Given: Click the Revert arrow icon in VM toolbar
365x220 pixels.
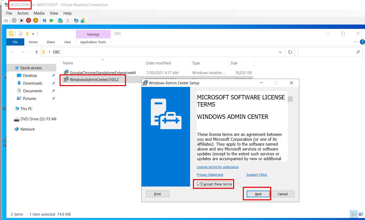Looking at the screenshot, I should (x=68, y=20).
